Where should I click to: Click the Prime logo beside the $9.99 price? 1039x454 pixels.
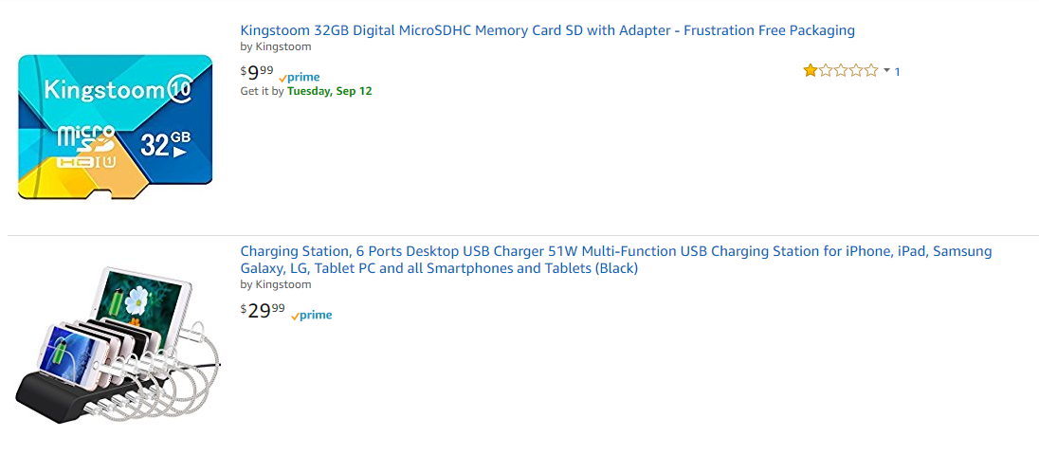[x=300, y=78]
